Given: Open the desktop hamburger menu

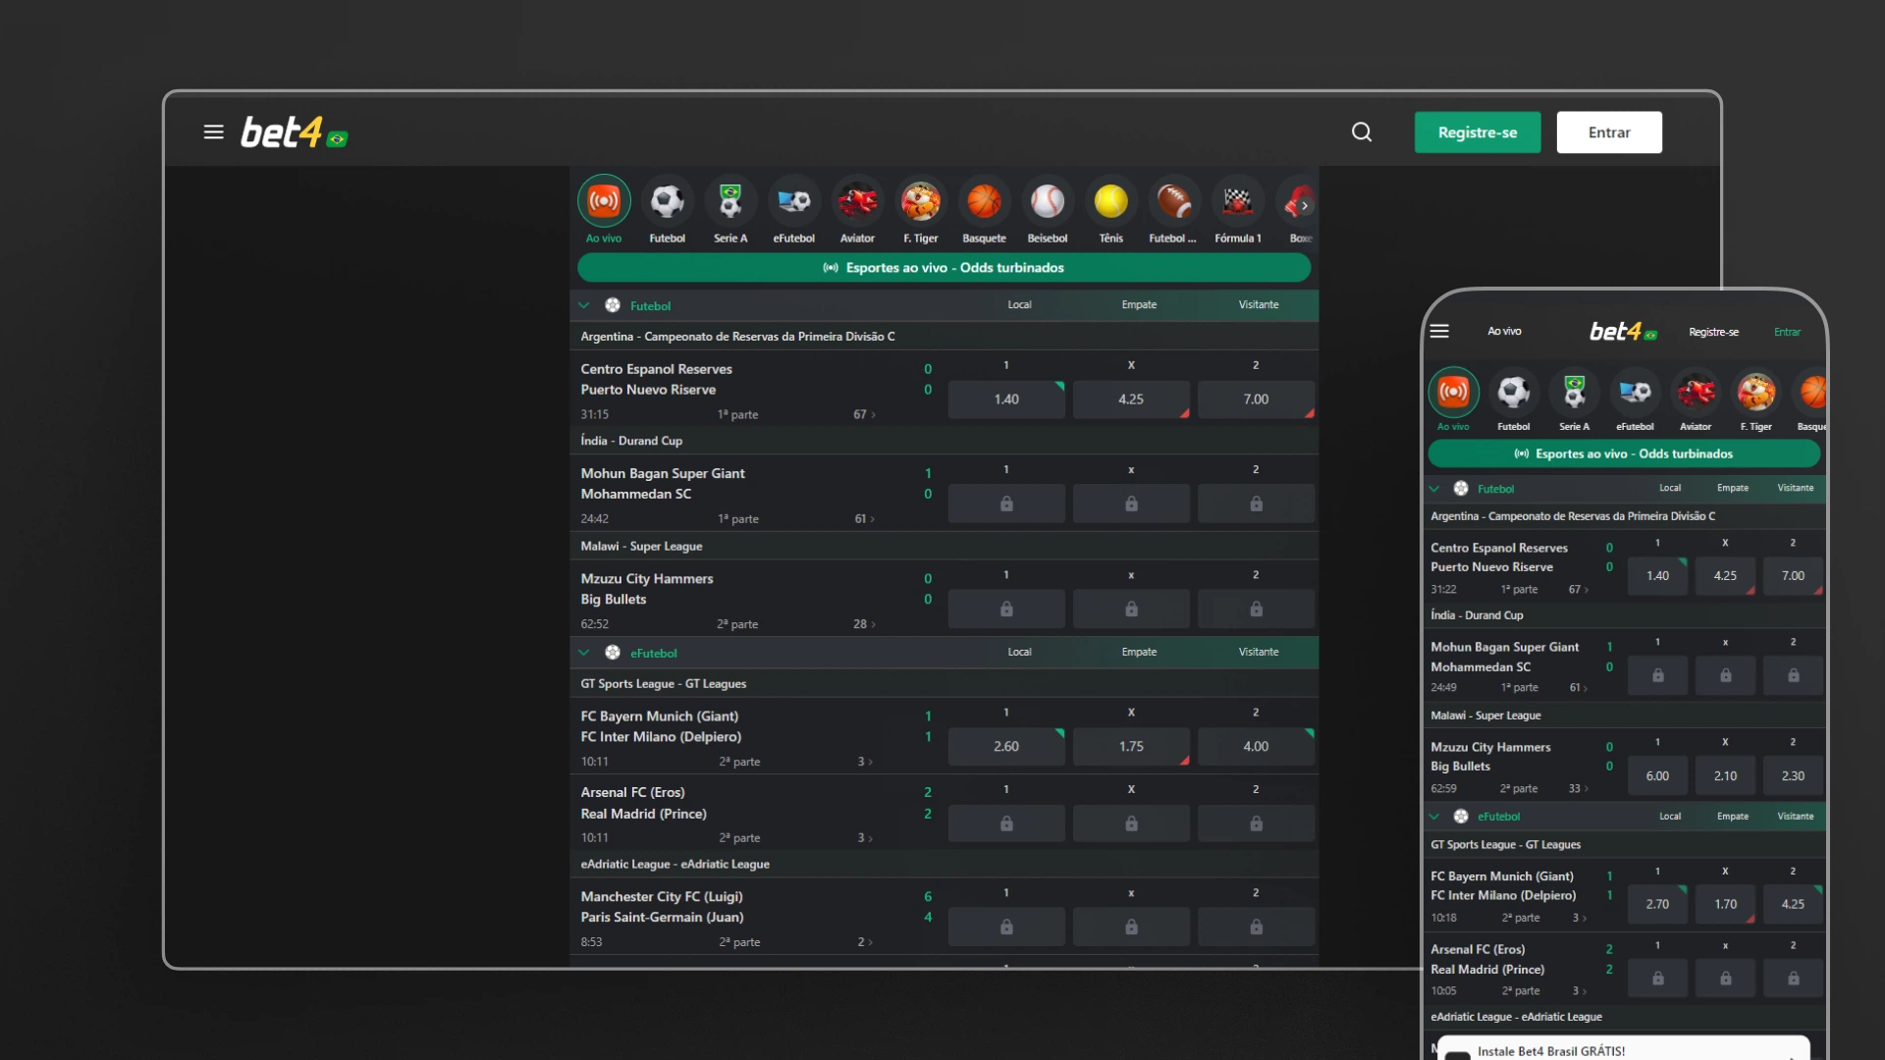Looking at the screenshot, I should coord(213,132).
